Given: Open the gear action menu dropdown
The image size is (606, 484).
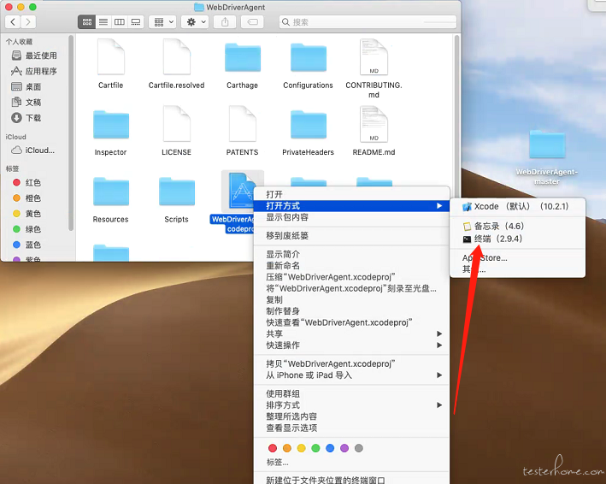Looking at the screenshot, I should pyautogui.click(x=195, y=22).
